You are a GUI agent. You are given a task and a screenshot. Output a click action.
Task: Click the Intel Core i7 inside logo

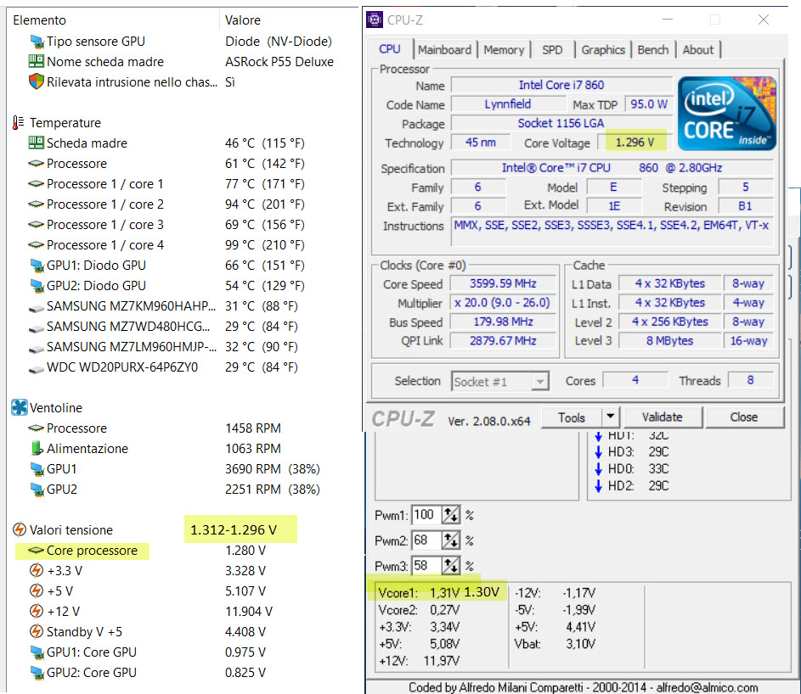click(x=727, y=114)
